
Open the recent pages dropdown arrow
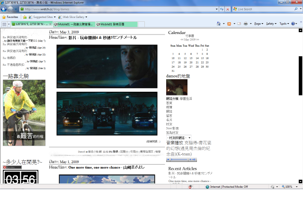pos(16,9)
